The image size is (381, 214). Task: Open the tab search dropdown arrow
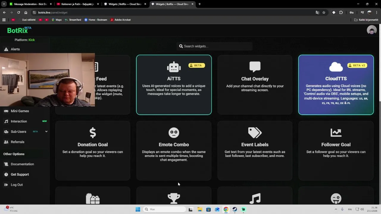tap(4, 4)
